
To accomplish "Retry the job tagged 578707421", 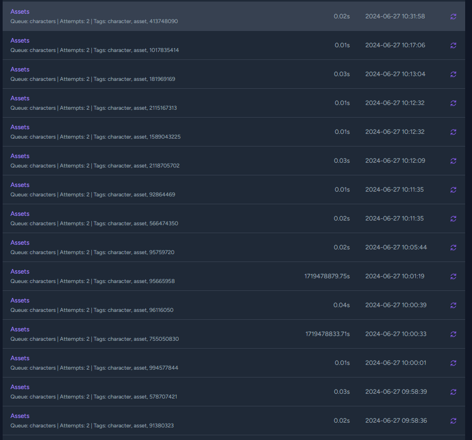I will (x=453, y=392).
